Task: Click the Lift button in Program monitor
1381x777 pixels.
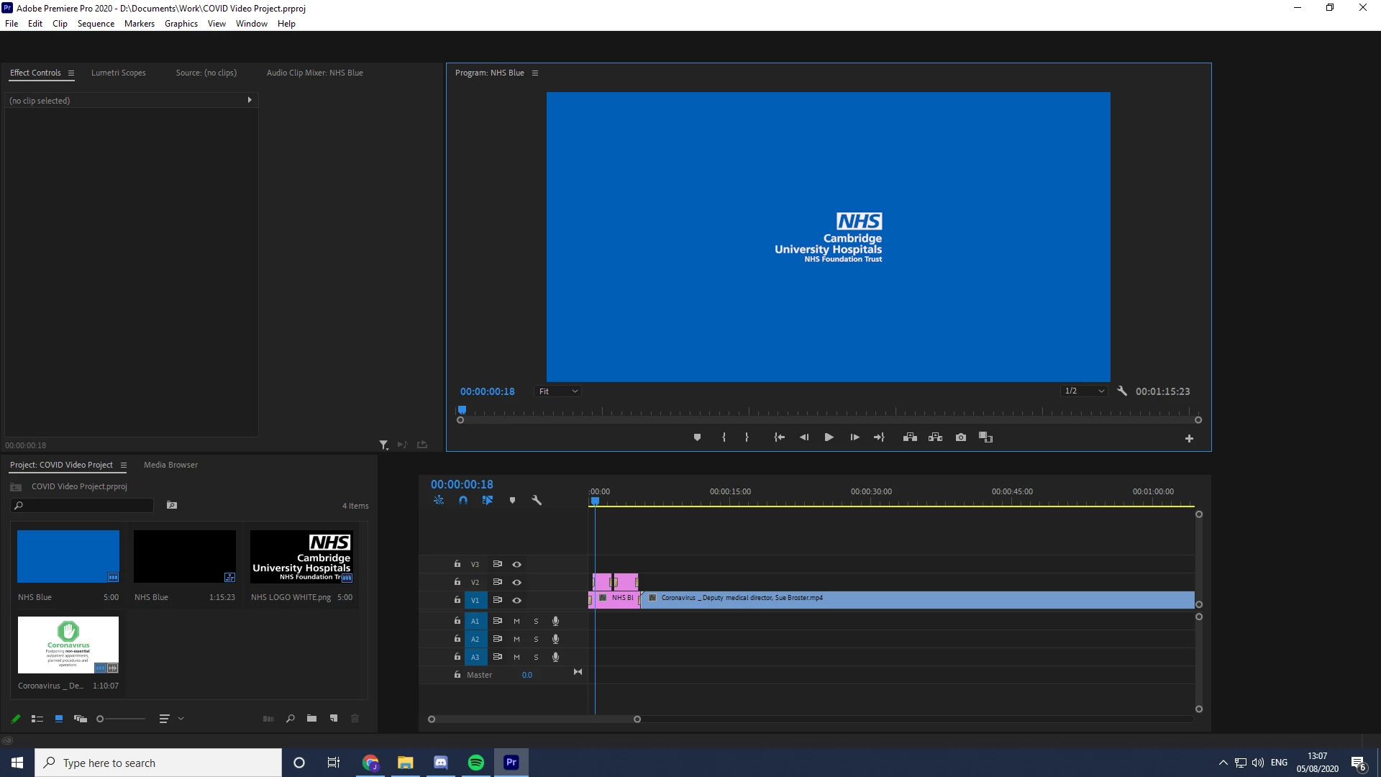Action: click(910, 437)
